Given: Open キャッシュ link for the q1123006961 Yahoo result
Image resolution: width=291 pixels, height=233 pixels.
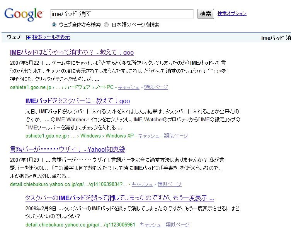Looking at the screenshot, I should tap(150, 225).
